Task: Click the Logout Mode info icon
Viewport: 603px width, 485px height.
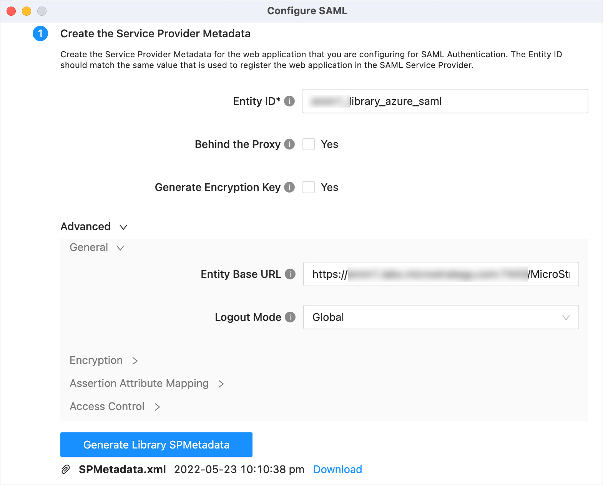Action: [290, 317]
